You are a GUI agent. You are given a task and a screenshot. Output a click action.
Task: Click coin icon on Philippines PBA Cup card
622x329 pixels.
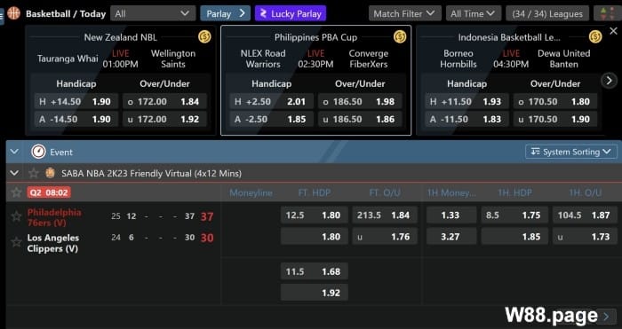click(x=400, y=37)
